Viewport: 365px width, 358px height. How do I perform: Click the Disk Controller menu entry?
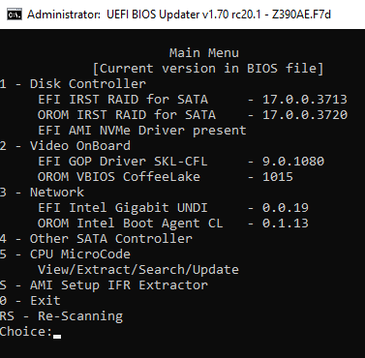(73, 84)
